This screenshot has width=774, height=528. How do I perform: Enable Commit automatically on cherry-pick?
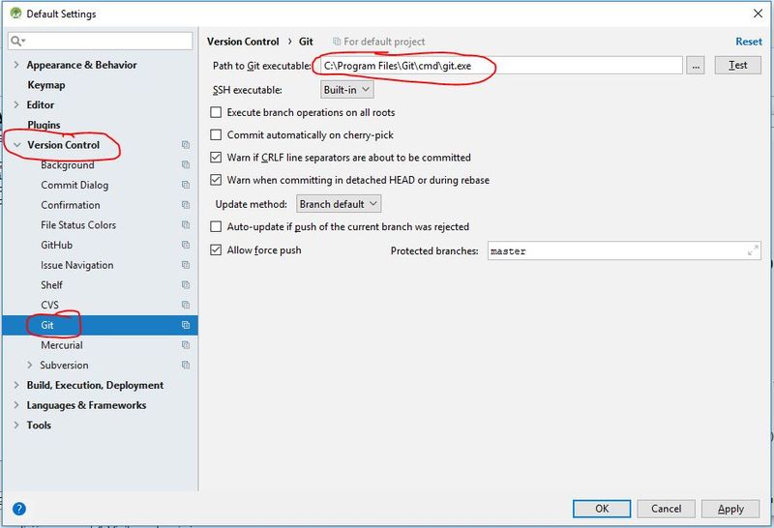point(216,134)
